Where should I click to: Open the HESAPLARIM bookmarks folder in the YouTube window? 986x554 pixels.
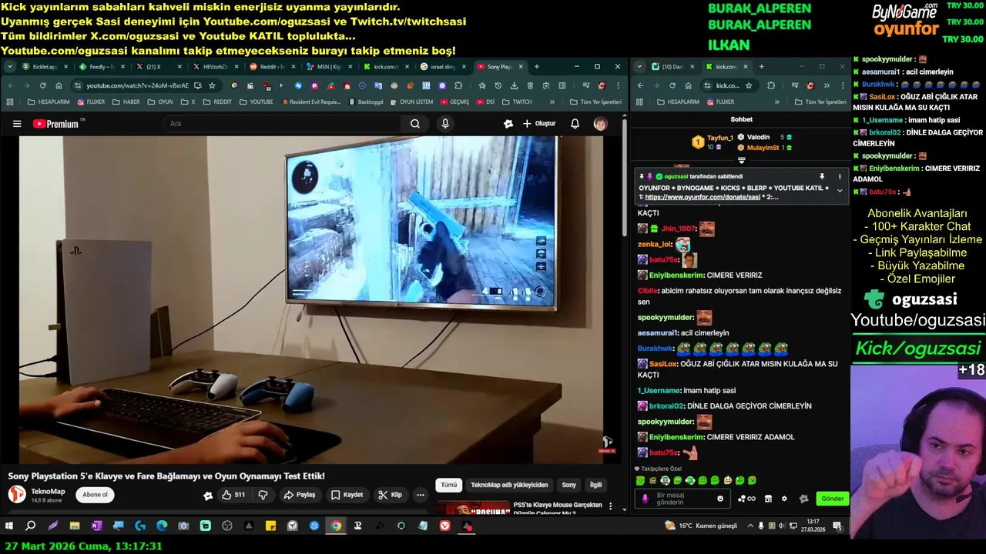tap(49, 102)
